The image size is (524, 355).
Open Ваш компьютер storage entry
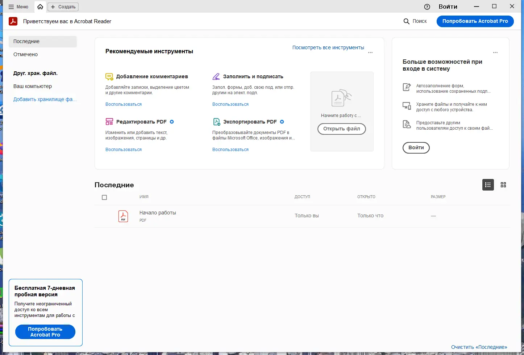pyautogui.click(x=33, y=86)
